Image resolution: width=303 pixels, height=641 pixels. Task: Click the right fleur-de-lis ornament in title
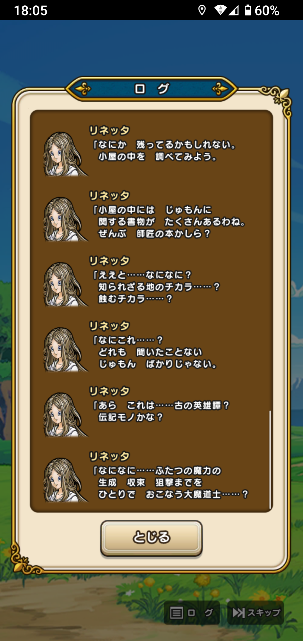click(220, 89)
